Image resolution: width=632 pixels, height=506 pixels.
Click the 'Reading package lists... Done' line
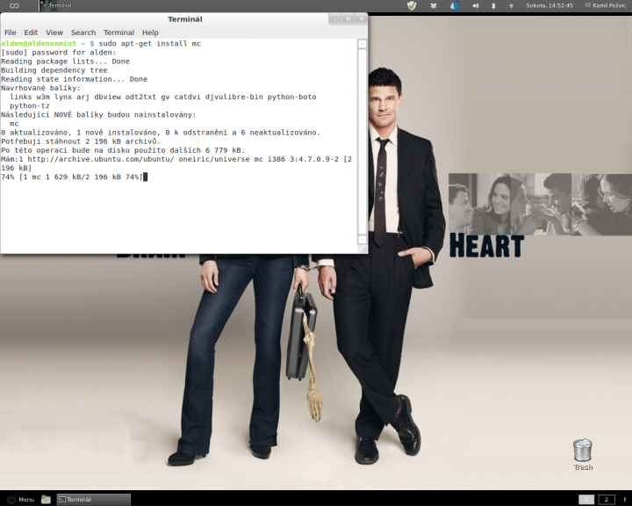coord(65,61)
